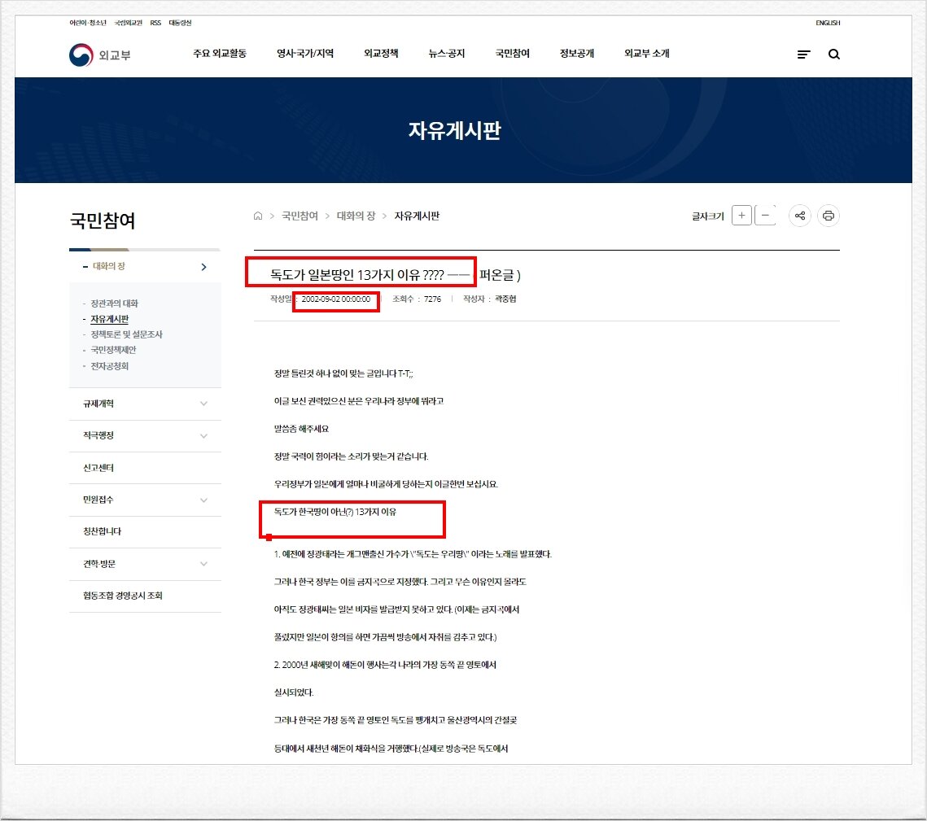Decrease font size with the 글자크기 − button
Image resolution: width=927 pixels, height=821 pixels.
(766, 215)
